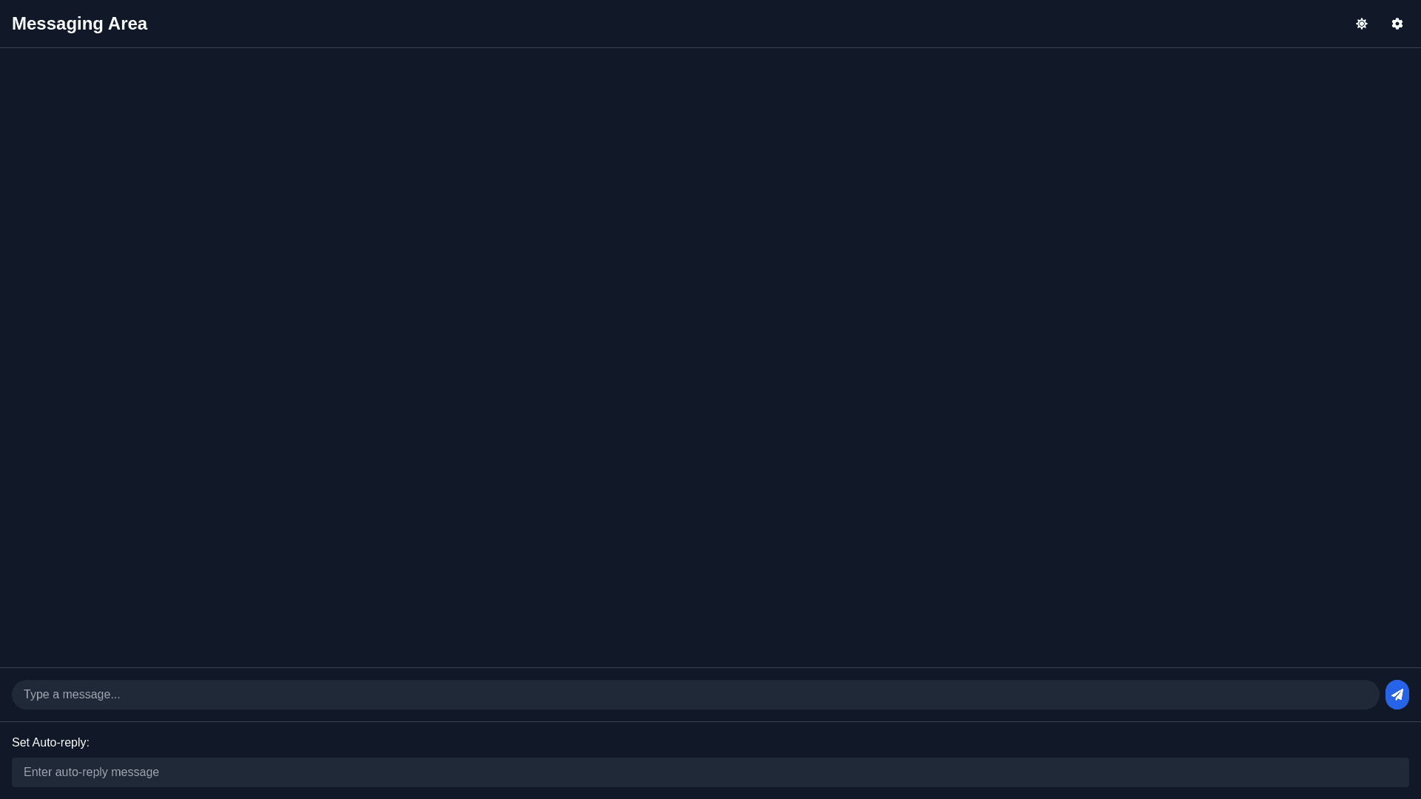Click the empty message history area
This screenshot has width=1421, height=799.
tap(710, 357)
